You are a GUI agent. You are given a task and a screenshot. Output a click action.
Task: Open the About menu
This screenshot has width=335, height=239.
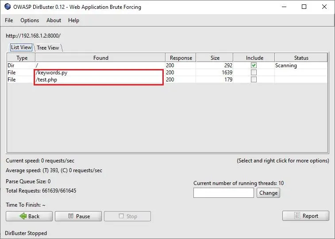click(54, 20)
